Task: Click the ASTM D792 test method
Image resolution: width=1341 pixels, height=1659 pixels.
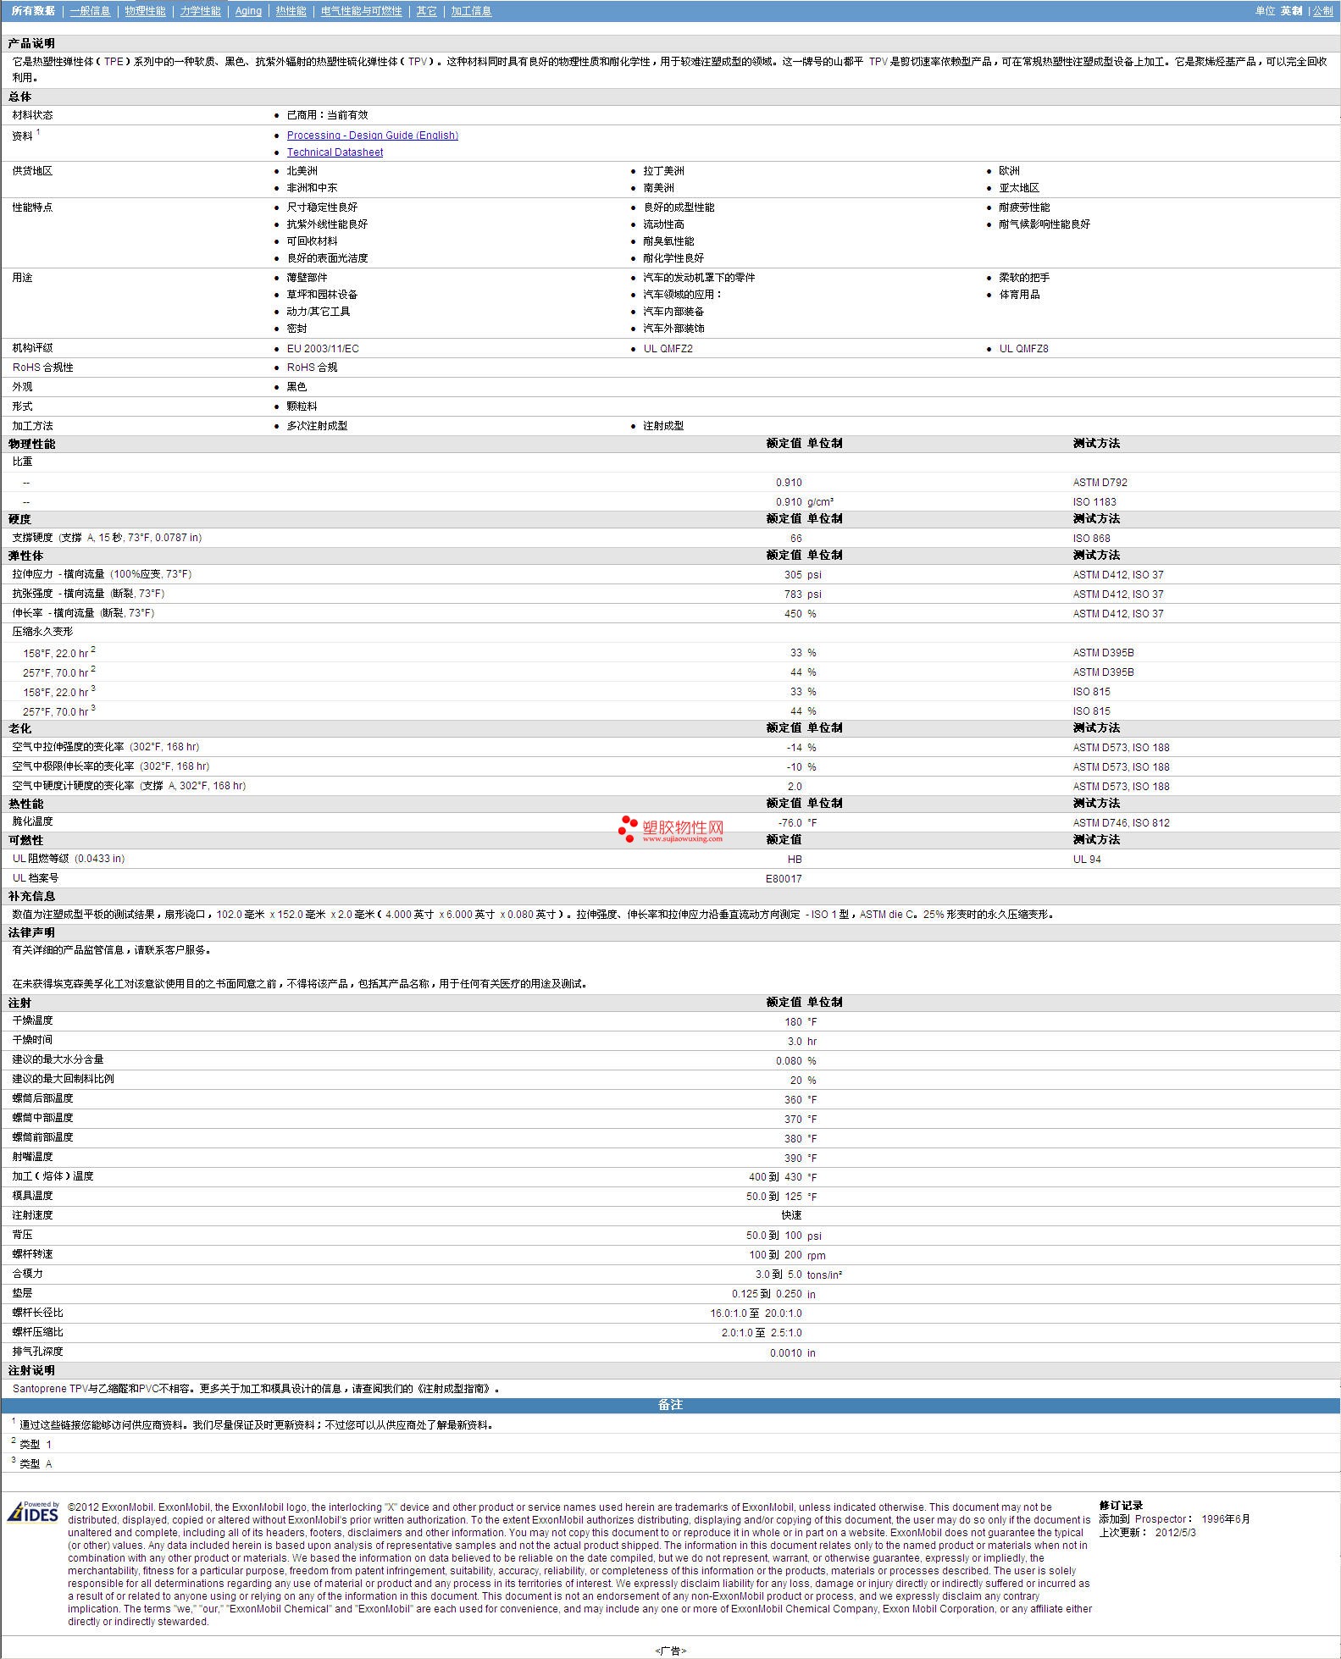Action: click(x=1100, y=483)
